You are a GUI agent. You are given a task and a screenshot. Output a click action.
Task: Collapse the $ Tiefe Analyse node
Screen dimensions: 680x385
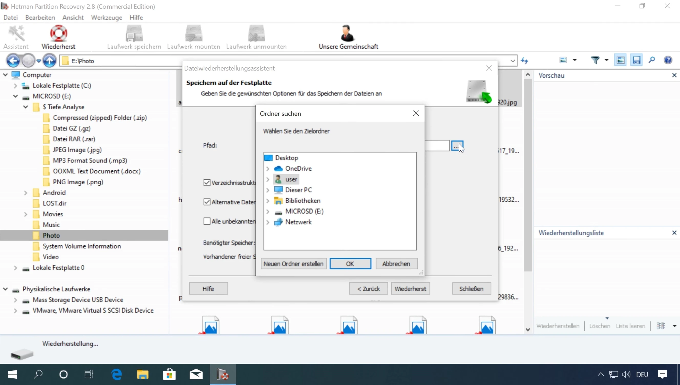[26, 107]
